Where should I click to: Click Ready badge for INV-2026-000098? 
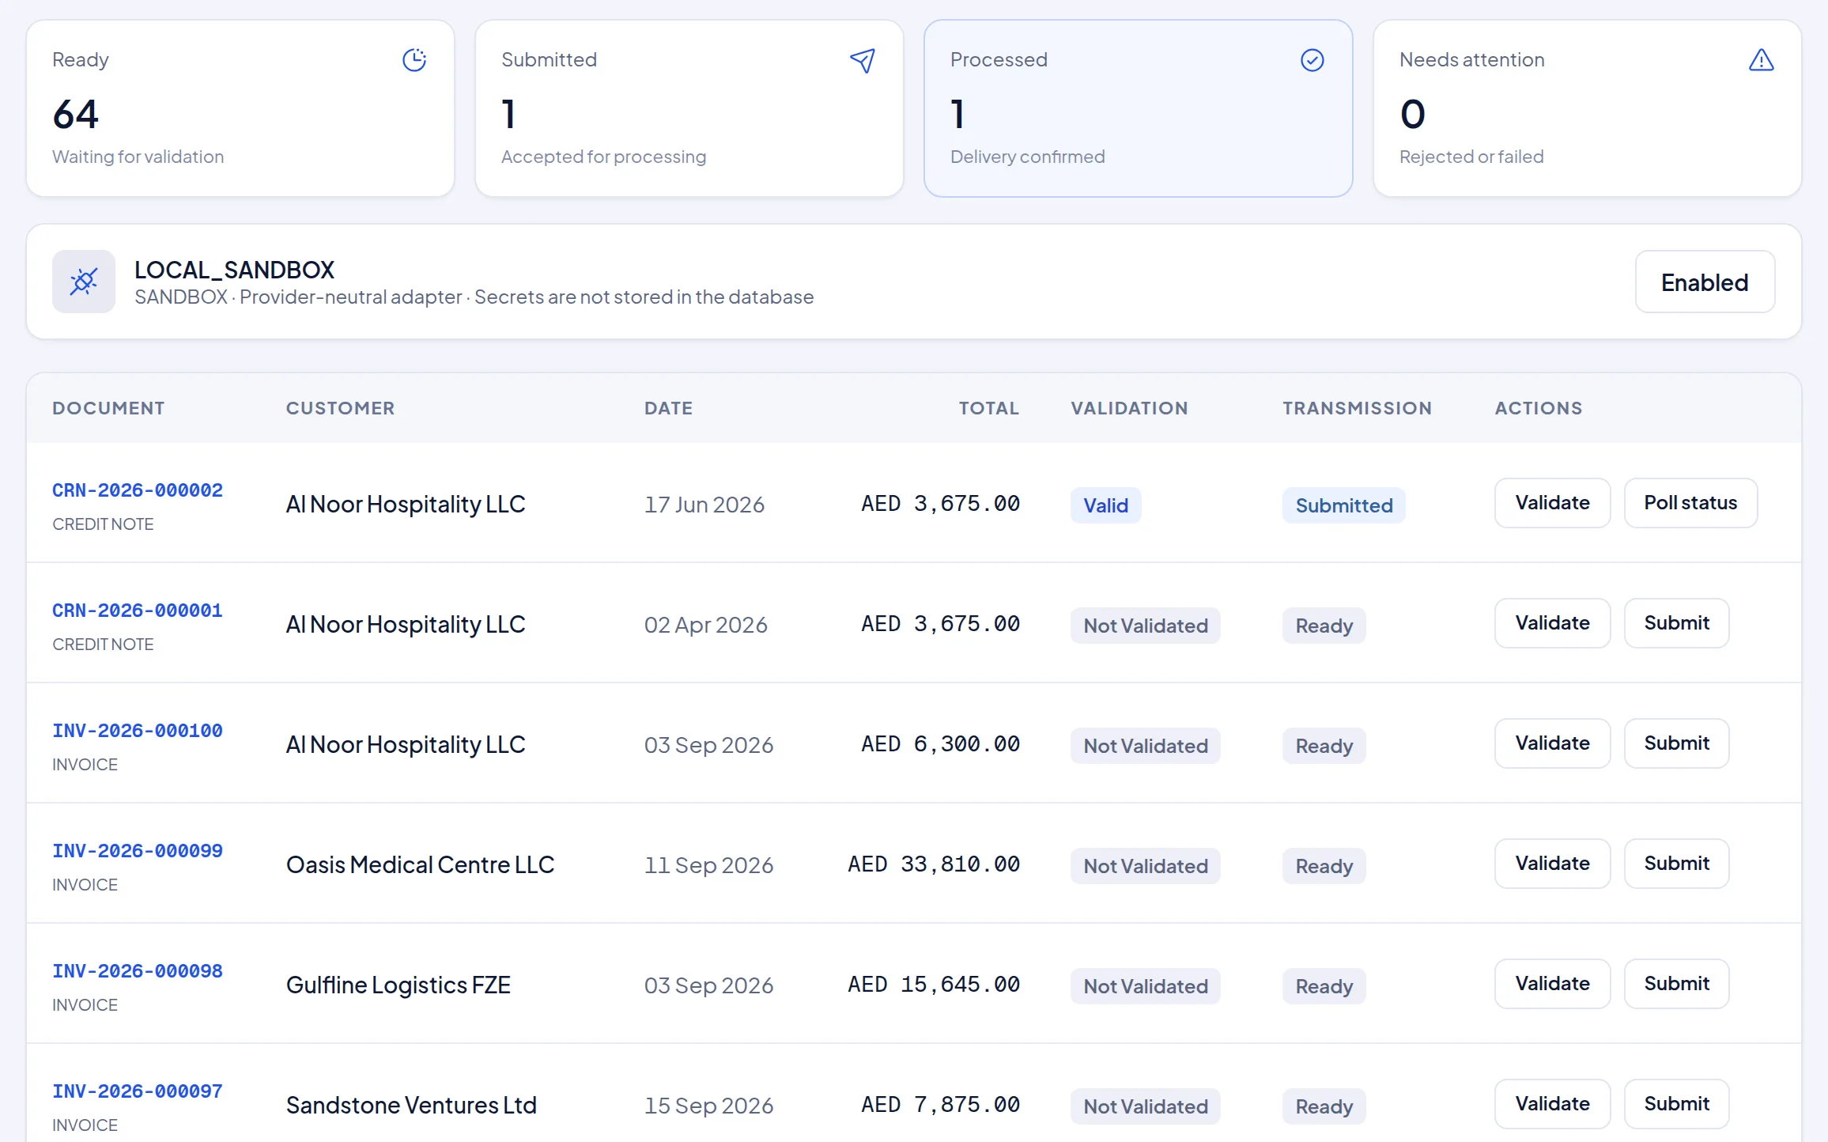1324,986
